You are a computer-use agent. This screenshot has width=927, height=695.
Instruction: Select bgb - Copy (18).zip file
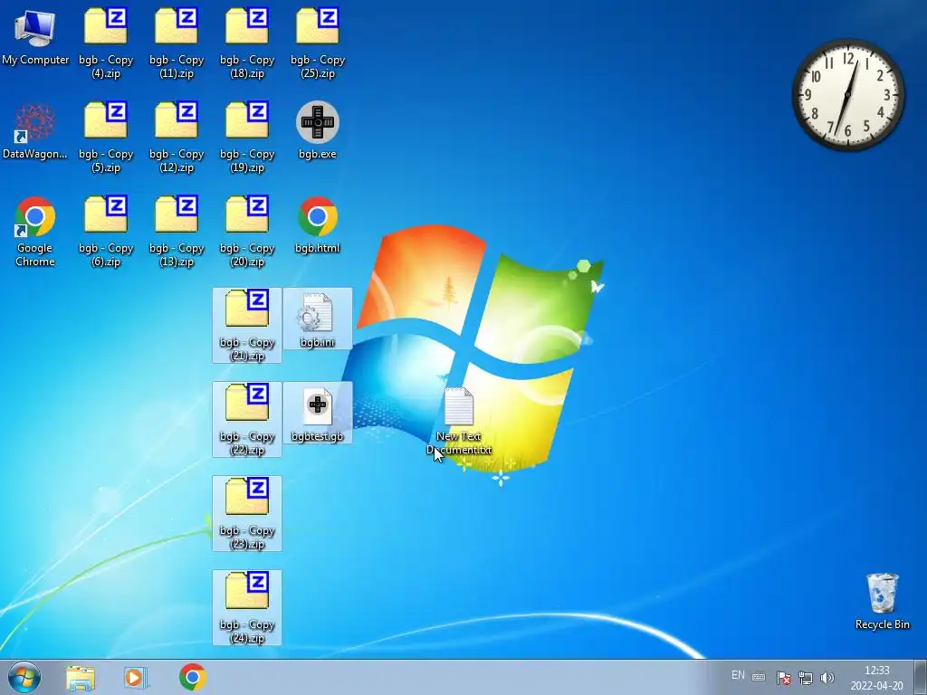[247, 43]
